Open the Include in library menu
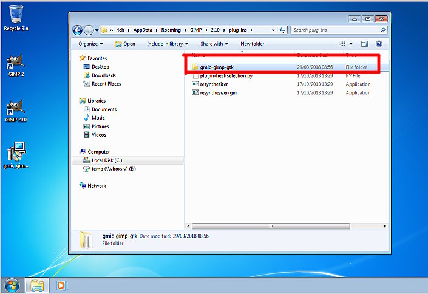The height and width of the screenshot is (294, 428). [168, 44]
